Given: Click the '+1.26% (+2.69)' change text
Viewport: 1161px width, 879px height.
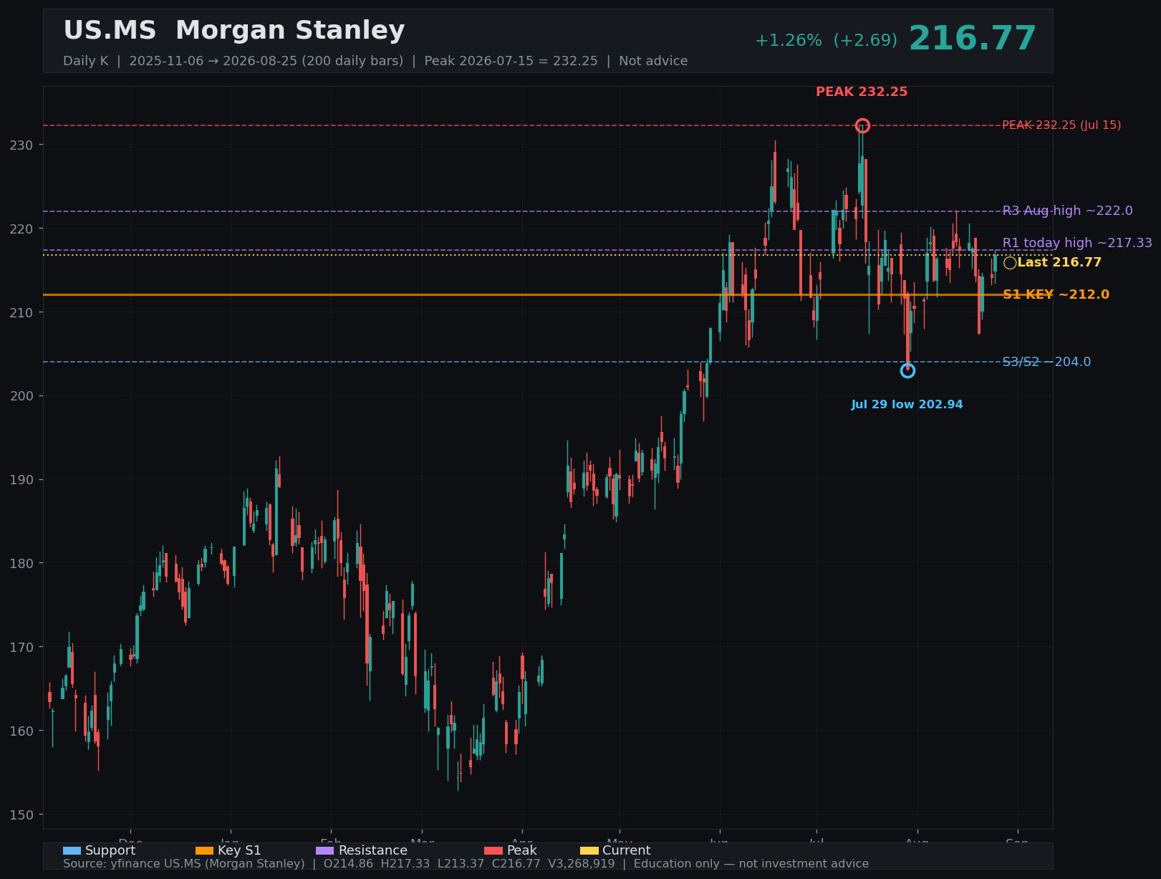Looking at the screenshot, I should click(x=826, y=41).
